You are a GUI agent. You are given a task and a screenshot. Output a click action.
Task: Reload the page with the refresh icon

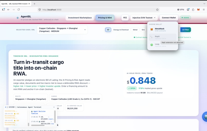[18, 10]
